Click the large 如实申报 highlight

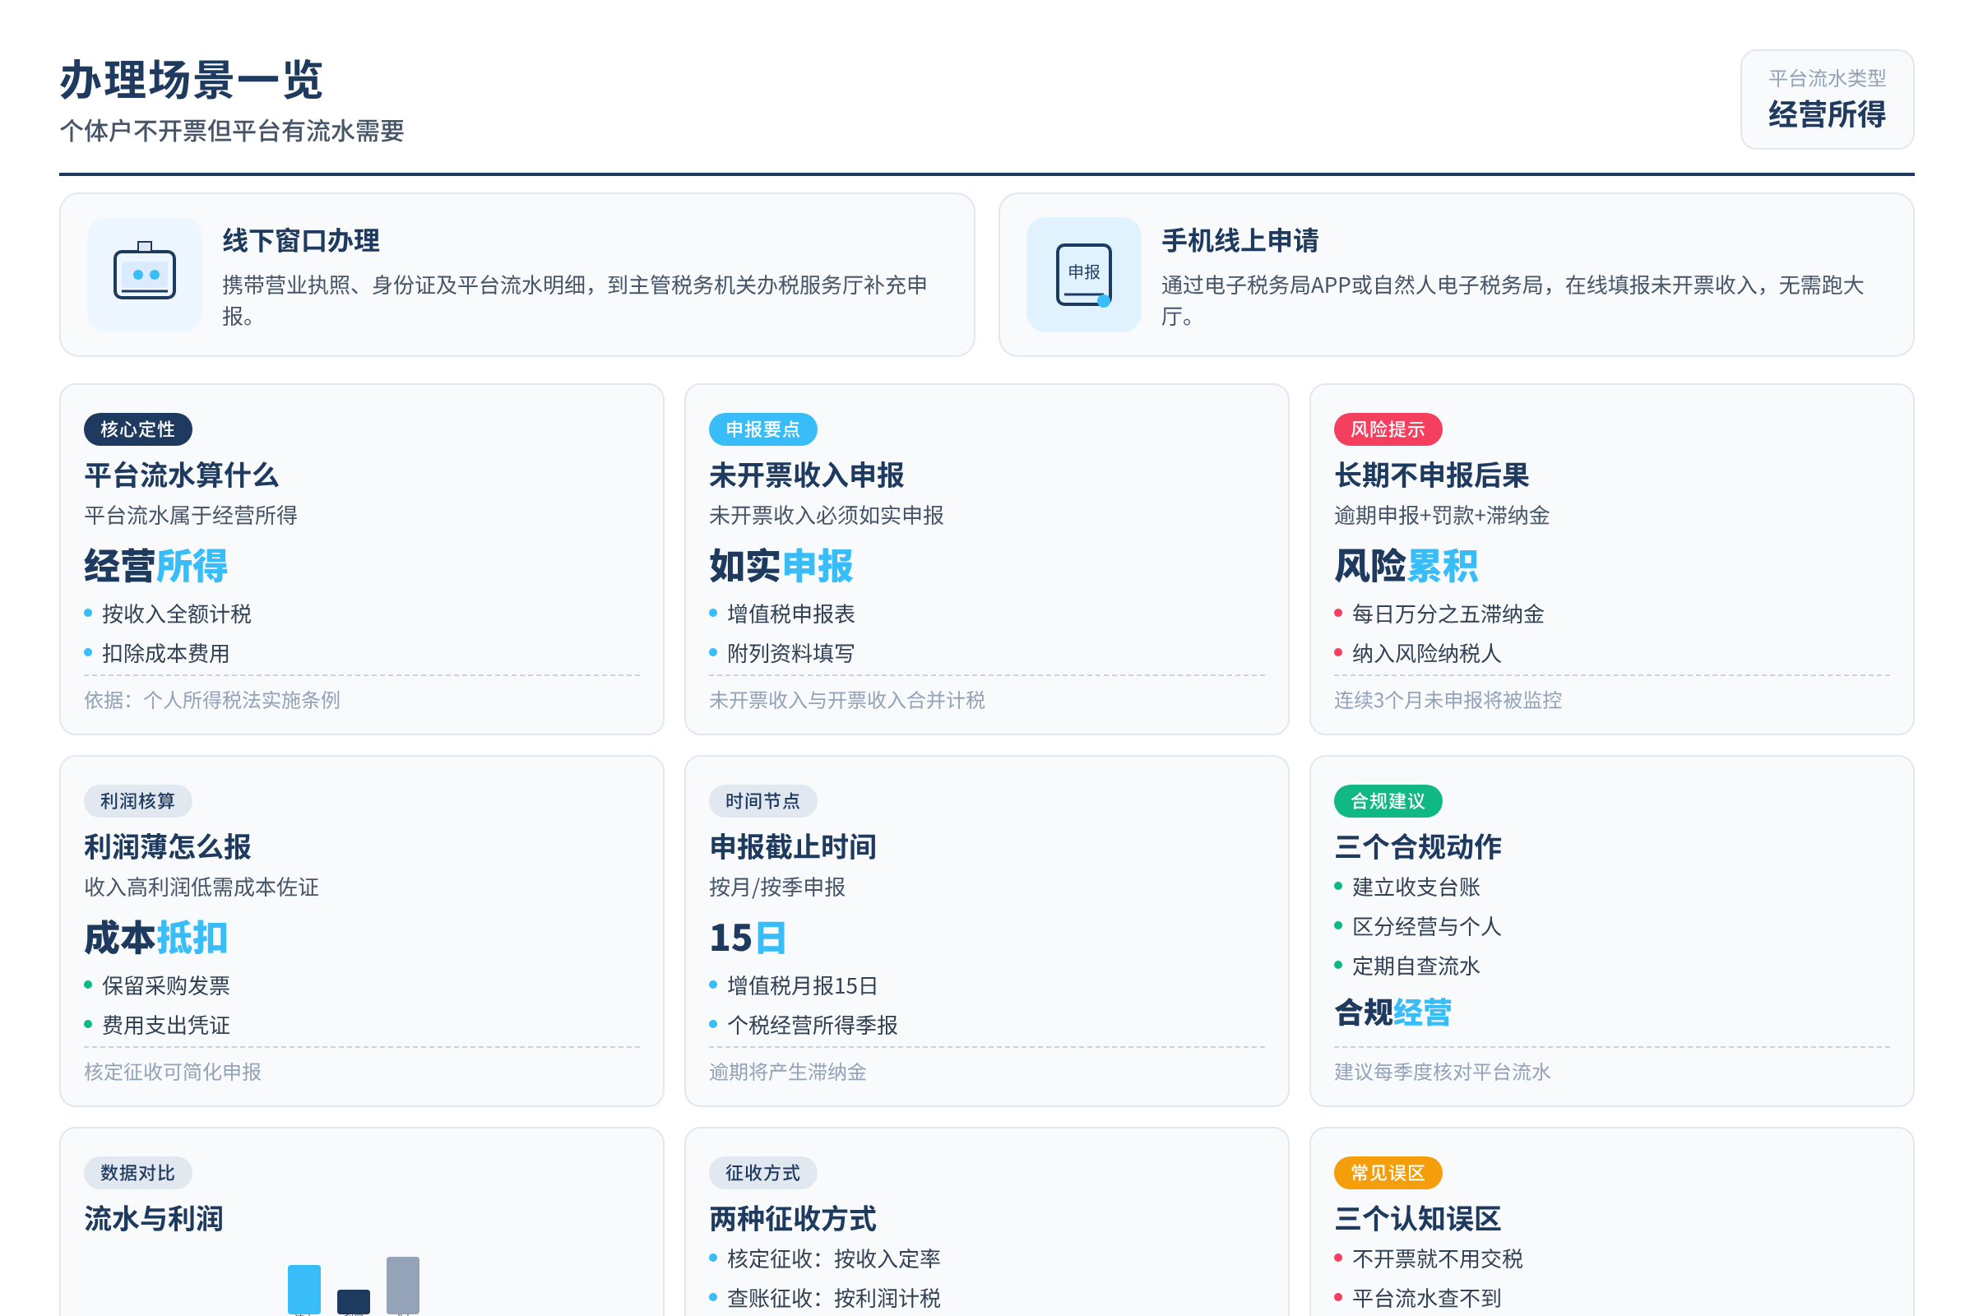[x=781, y=566]
